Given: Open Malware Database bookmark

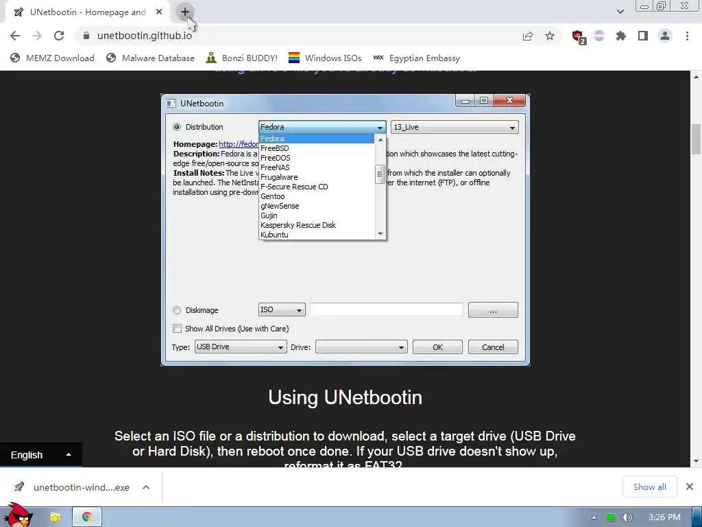Looking at the screenshot, I should tap(150, 58).
